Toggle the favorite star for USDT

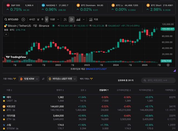tap(4, 101)
